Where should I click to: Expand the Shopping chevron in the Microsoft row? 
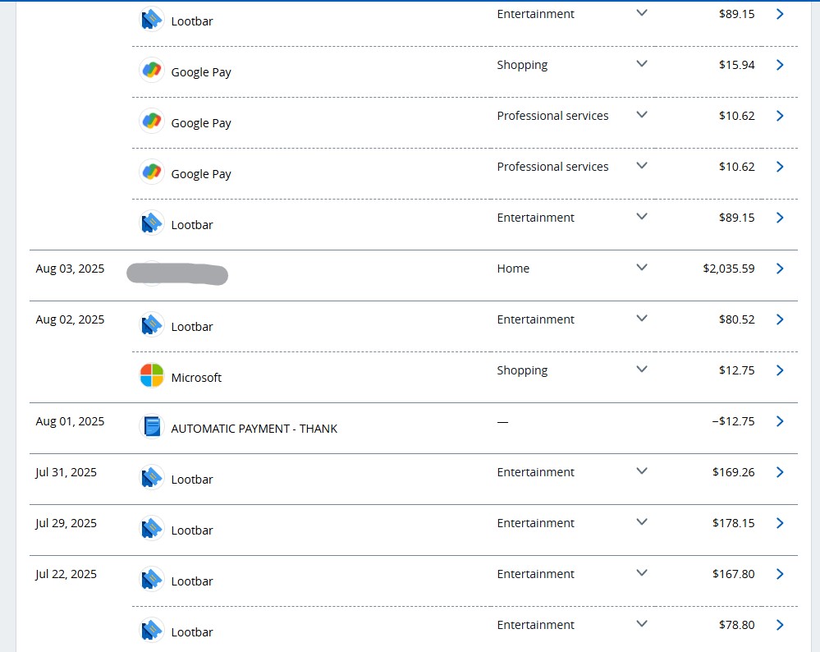(x=642, y=370)
